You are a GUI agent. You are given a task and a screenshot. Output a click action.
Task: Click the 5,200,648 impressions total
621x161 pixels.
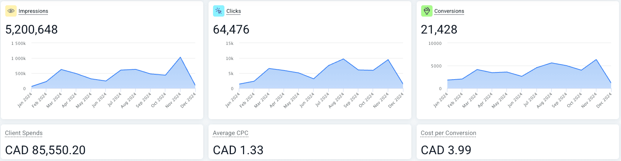pos(31,29)
